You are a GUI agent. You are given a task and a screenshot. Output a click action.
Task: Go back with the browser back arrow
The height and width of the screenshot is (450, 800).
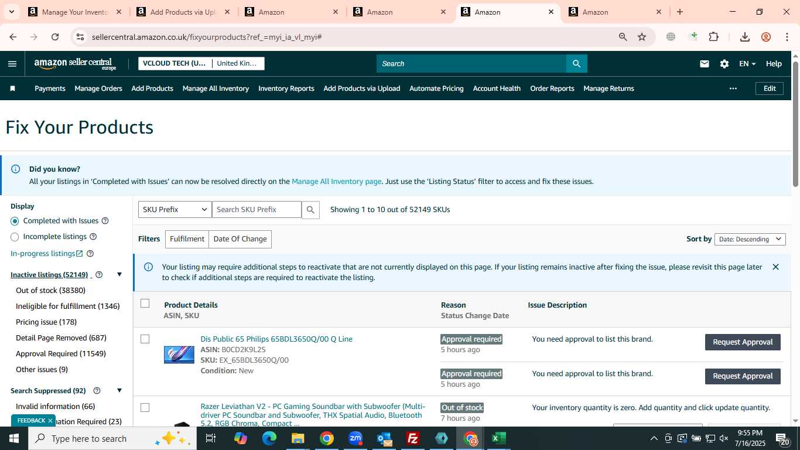point(13,37)
